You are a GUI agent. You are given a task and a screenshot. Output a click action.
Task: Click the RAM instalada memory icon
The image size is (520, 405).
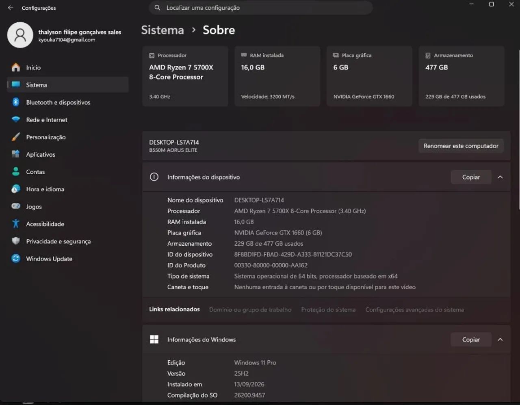click(x=244, y=55)
